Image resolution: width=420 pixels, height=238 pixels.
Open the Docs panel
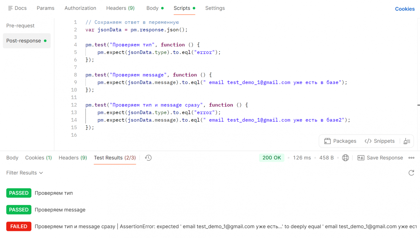[x=17, y=8]
